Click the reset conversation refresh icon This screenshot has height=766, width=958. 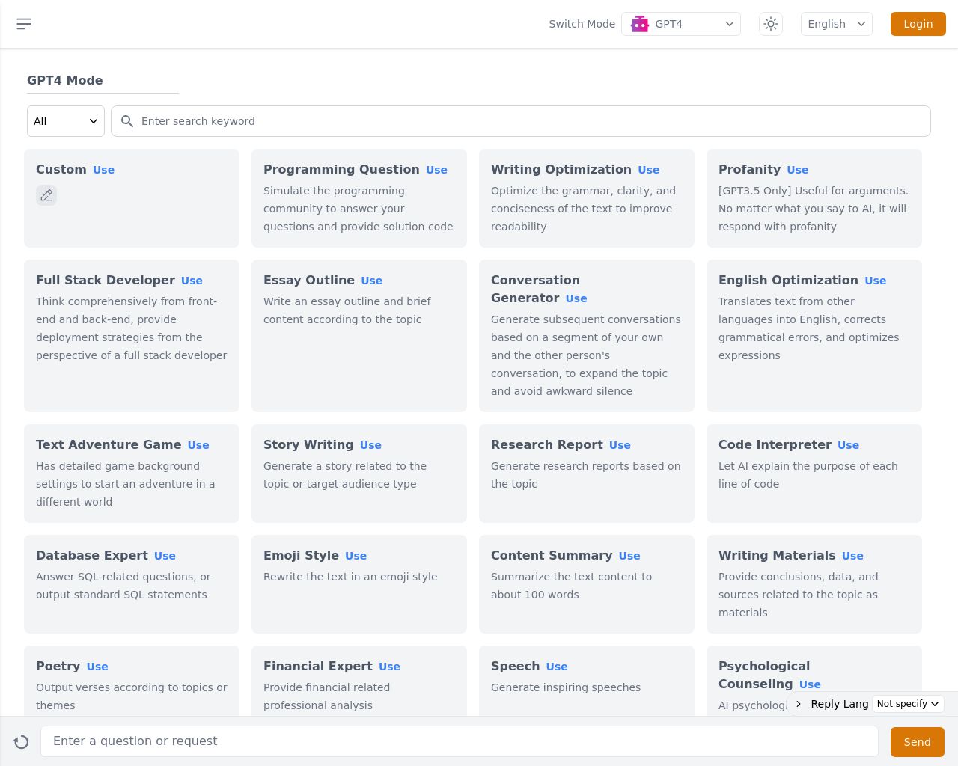[x=22, y=742]
